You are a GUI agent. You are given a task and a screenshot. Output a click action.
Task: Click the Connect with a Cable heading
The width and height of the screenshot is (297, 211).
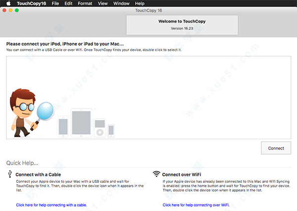point(38,174)
